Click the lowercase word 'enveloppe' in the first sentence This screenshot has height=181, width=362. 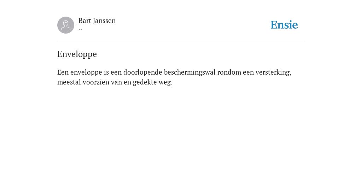86,72
